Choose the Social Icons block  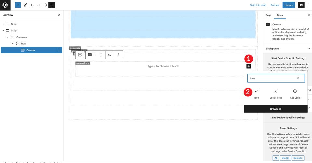[x=276, y=94]
